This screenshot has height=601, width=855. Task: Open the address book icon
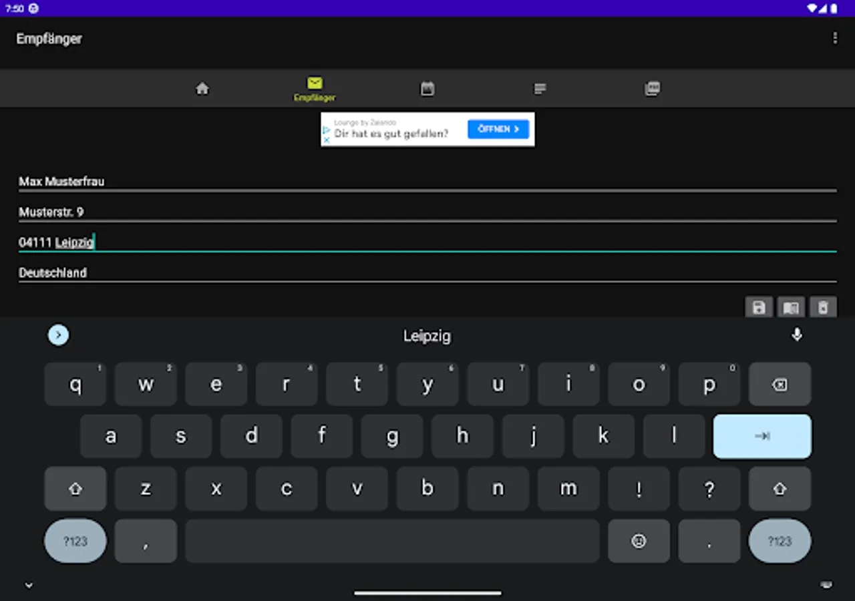(791, 307)
